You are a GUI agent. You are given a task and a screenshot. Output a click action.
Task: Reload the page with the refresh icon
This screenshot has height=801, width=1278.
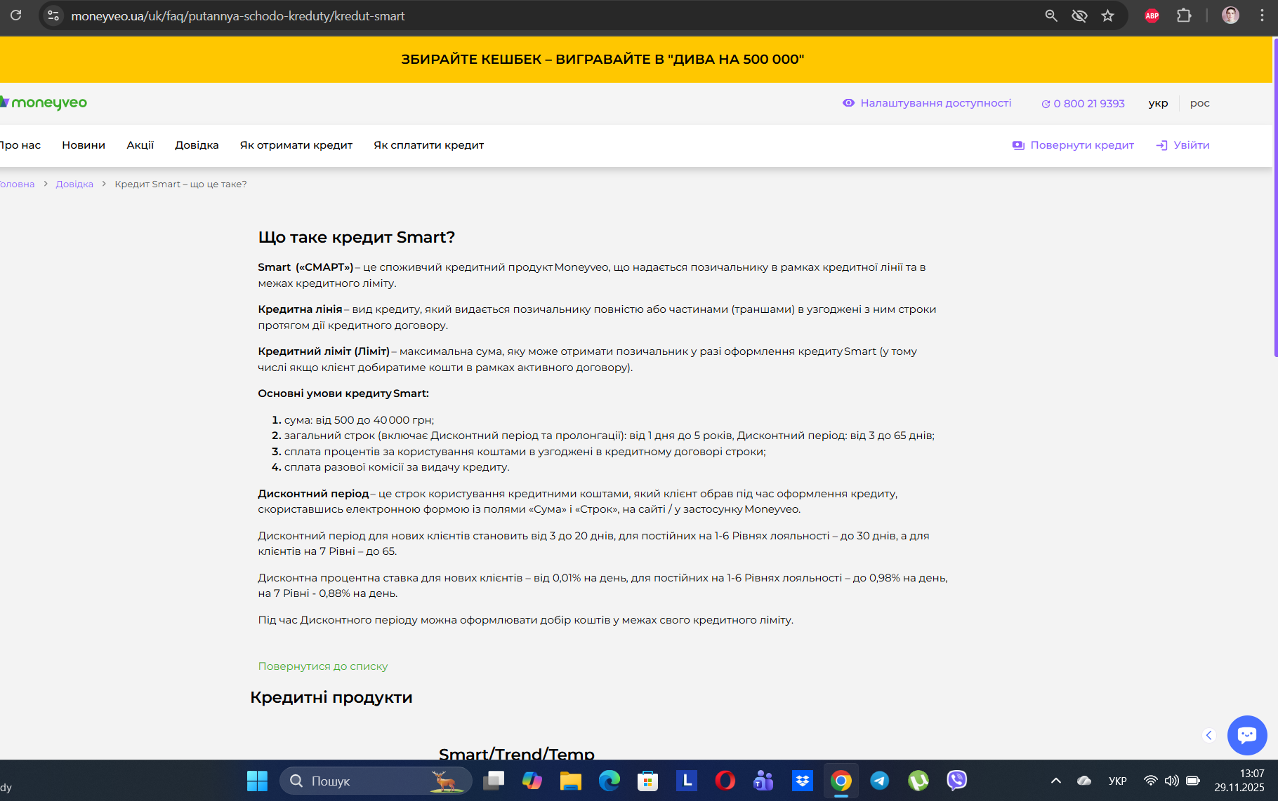[16, 15]
